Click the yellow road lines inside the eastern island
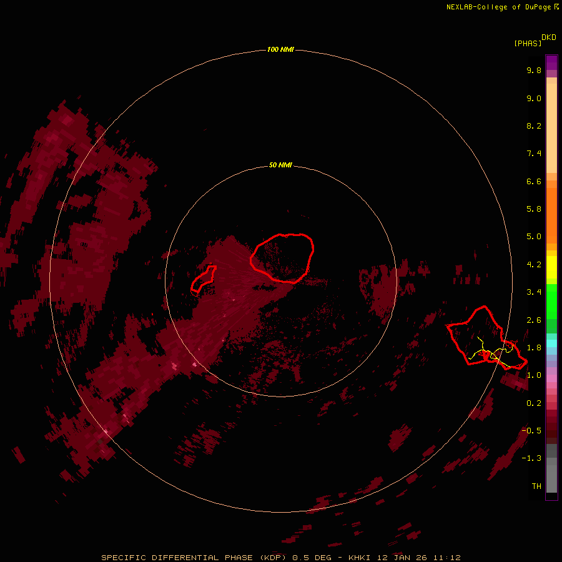 [x=492, y=353]
